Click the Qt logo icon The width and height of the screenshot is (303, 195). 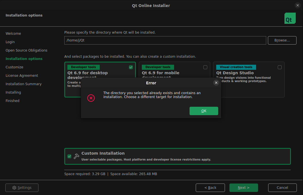tap(290, 18)
